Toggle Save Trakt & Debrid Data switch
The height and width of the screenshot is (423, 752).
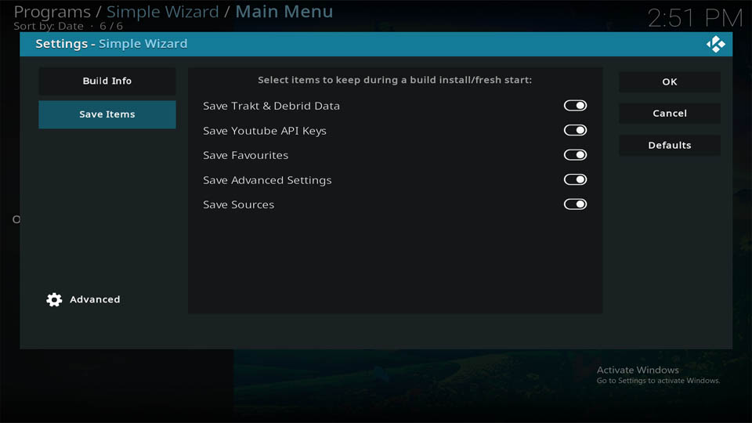pyautogui.click(x=575, y=106)
